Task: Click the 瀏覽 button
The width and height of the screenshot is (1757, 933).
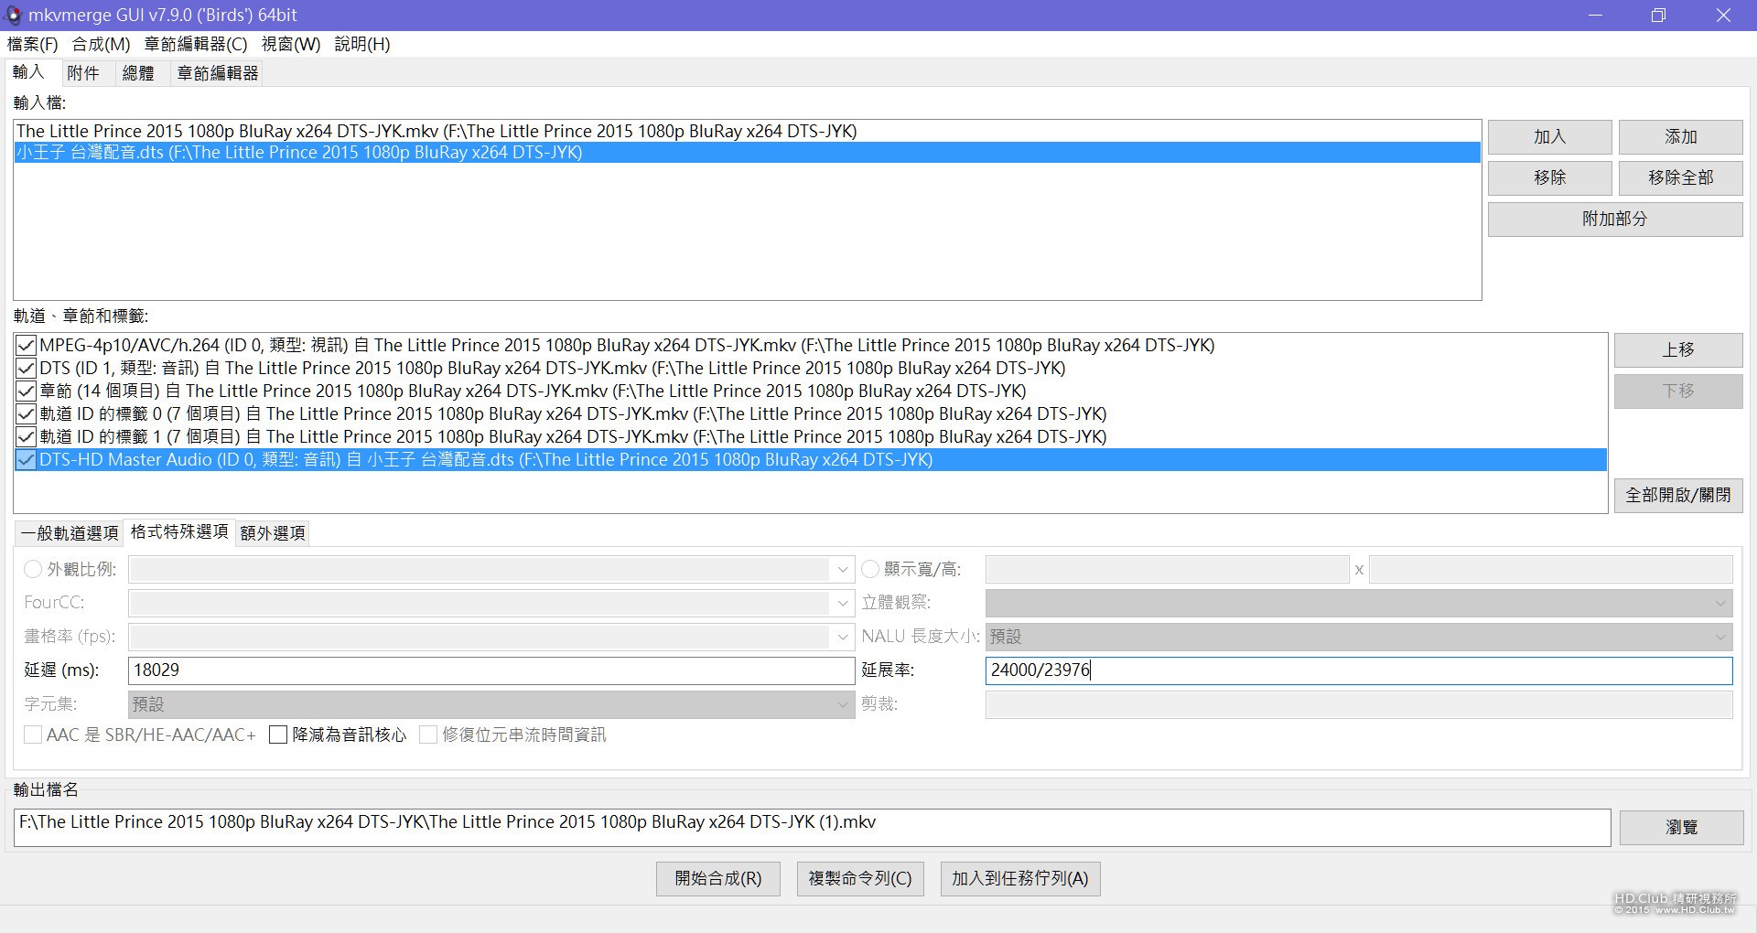Action: (1681, 828)
